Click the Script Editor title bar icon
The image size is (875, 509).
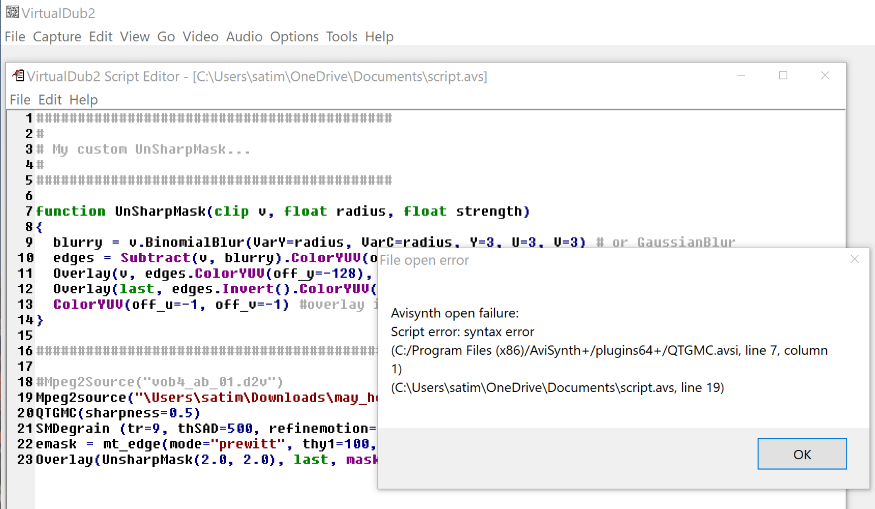(x=18, y=76)
